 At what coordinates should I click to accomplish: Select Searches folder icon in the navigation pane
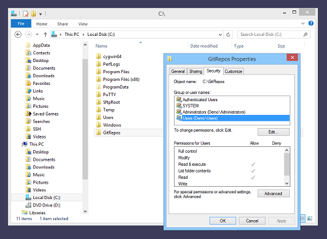[28, 121]
